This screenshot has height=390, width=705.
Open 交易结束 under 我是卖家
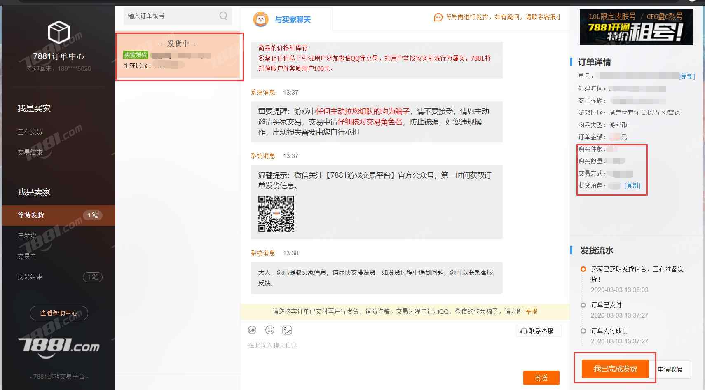click(x=30, y=277)
